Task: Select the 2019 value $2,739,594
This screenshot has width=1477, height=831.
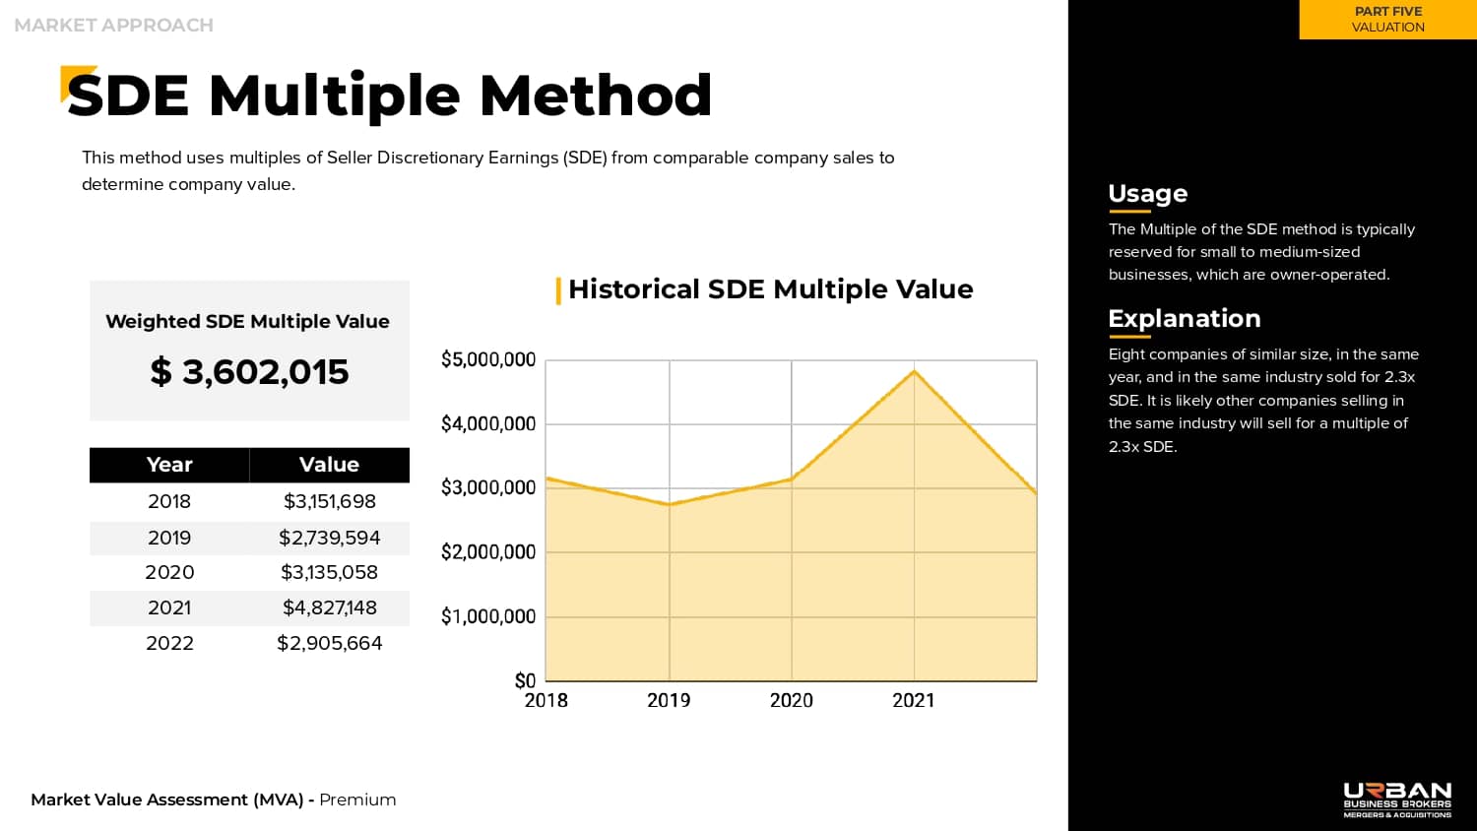Action: click(329, 538)
